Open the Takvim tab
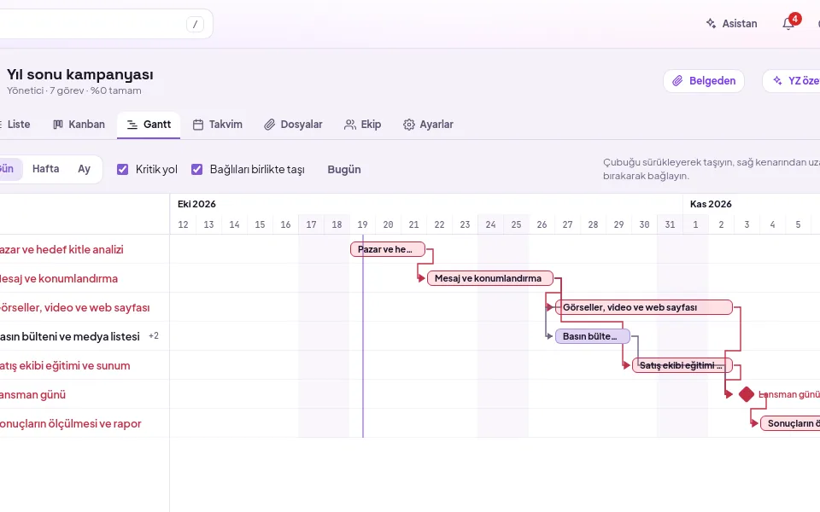 [x=218, y=125]
